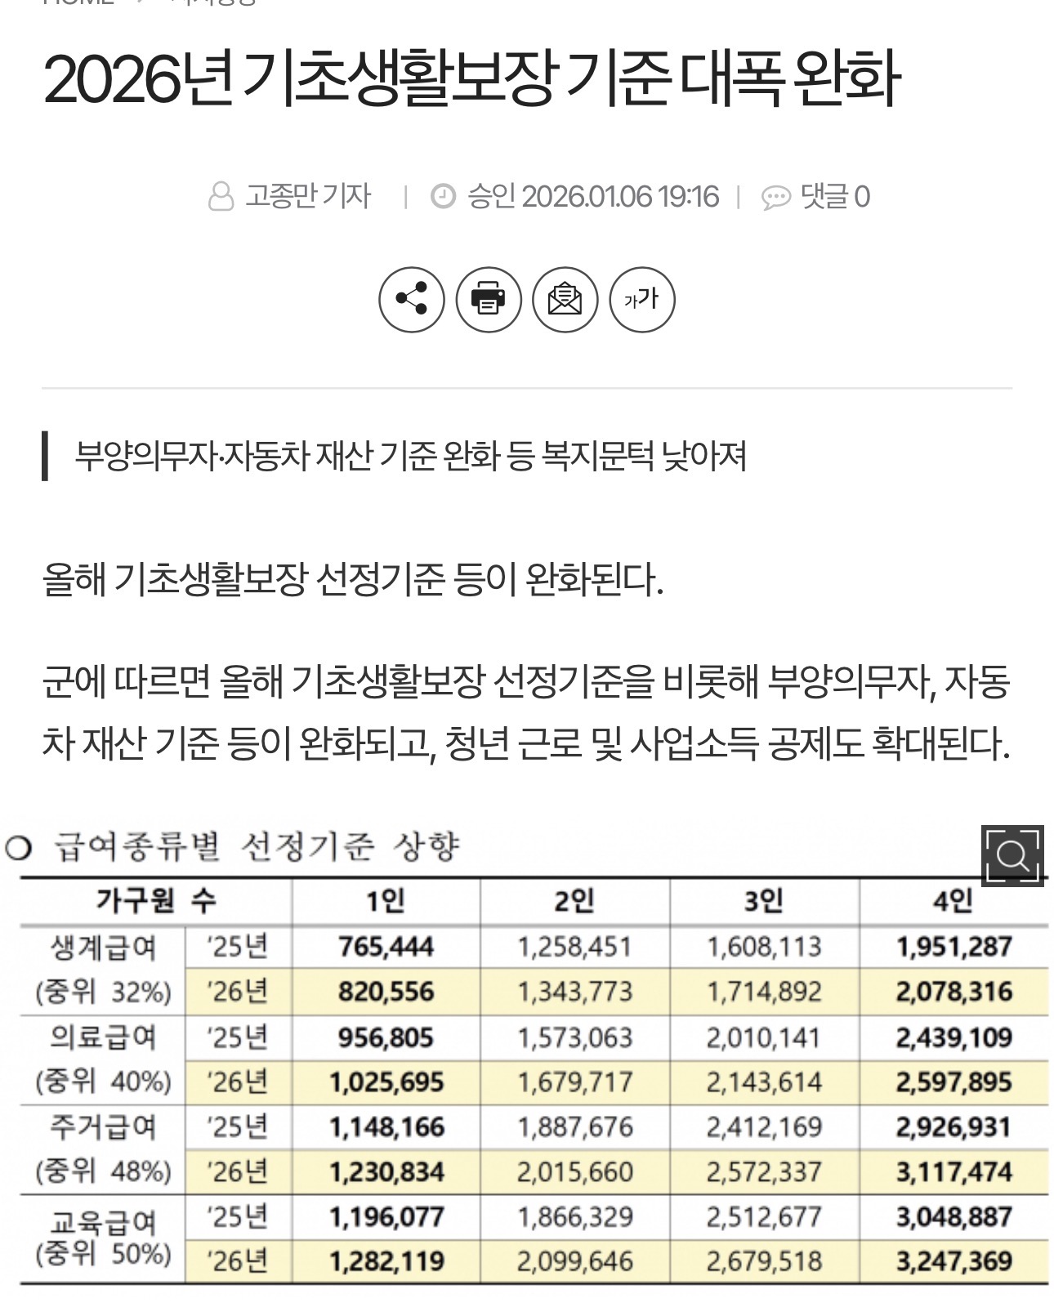
Task: Click the share icon button
Action: (x=412, y=299)
